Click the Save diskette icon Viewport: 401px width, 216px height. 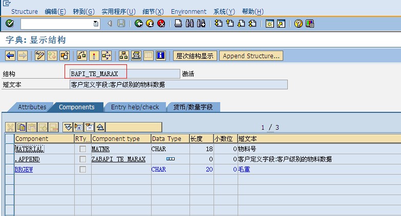pos(121,23)
